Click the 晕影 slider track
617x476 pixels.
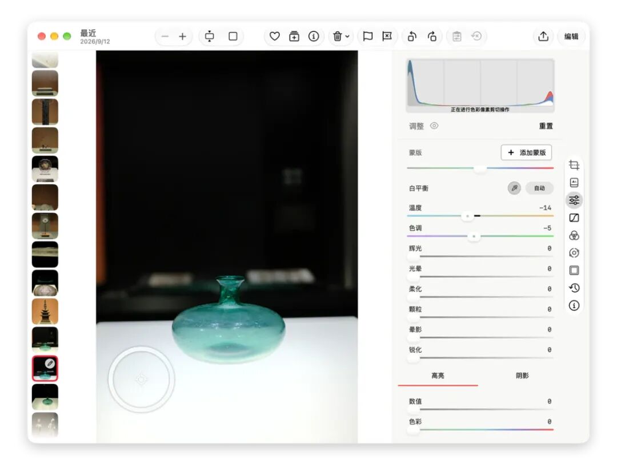click(x=480, y=338)
